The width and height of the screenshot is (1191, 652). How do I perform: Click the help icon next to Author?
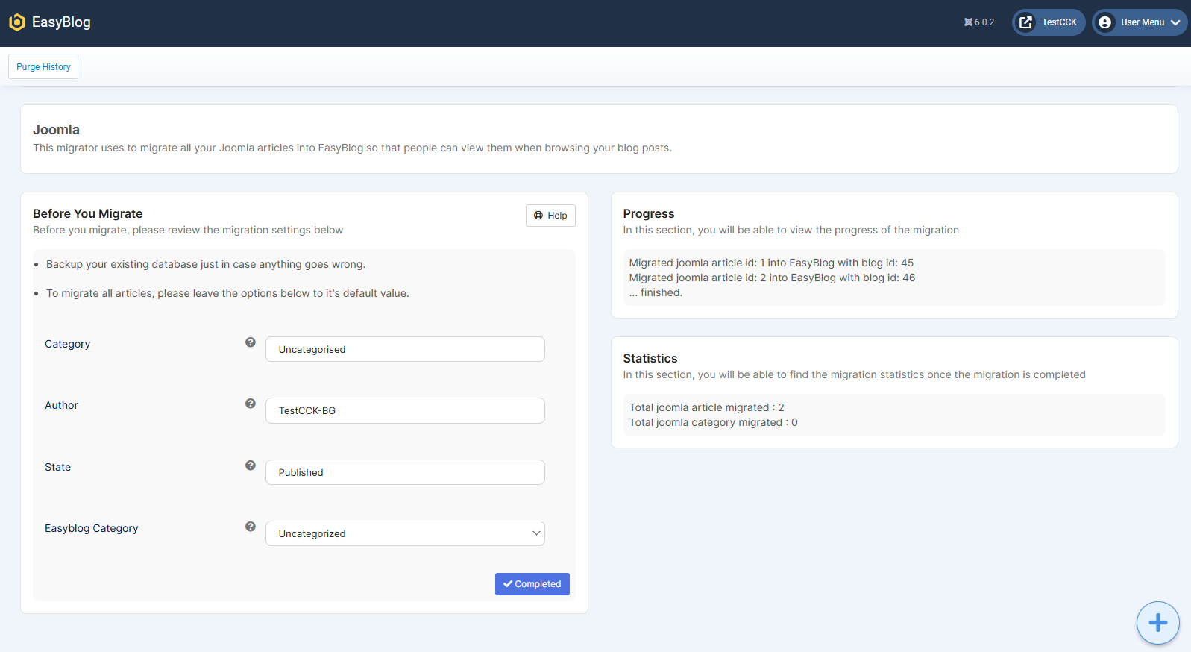[251, 404]
